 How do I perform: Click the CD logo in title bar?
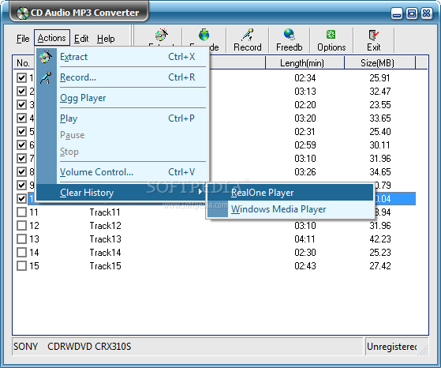(23, 13)
